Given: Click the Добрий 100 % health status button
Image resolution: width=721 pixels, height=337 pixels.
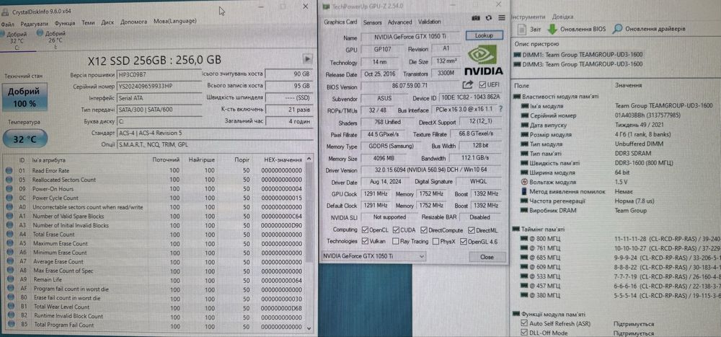Looking at the screenshot, I should pyautogui.click(x=25, y=97).
